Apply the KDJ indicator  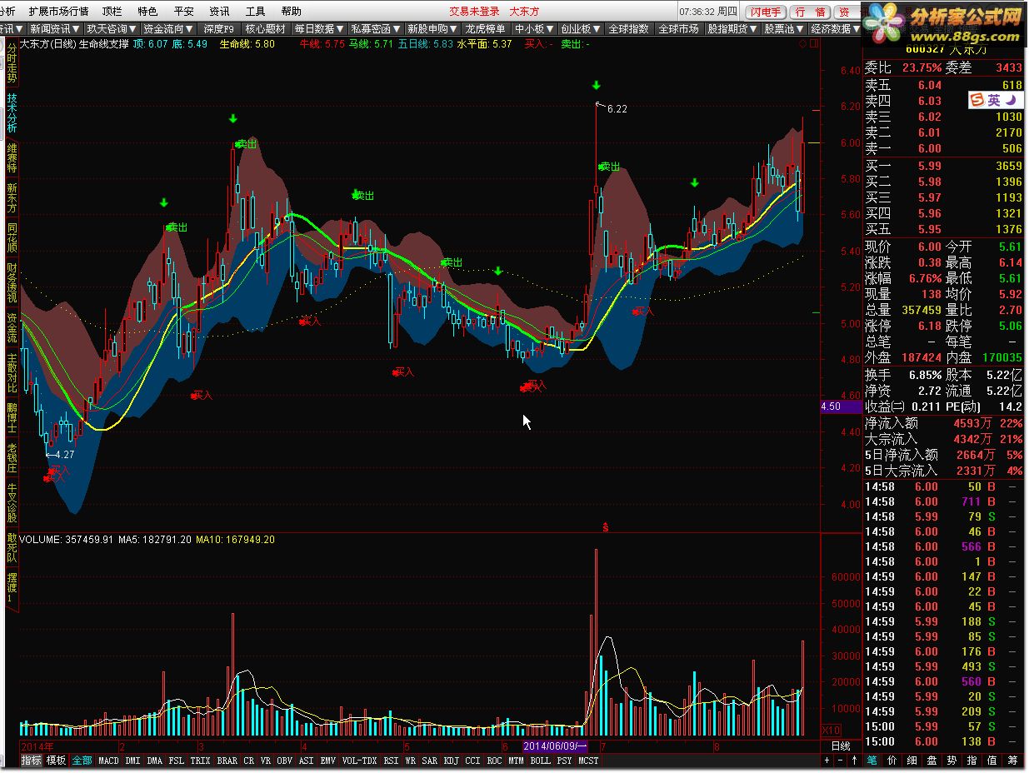click(x=451, y=761)
